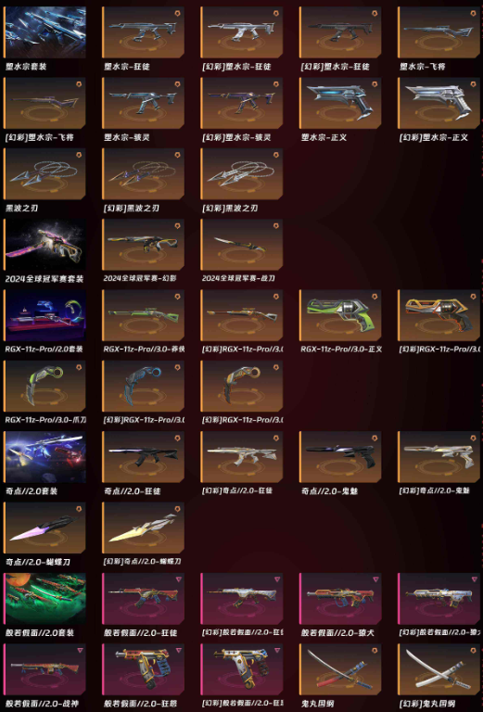483x712 pixels.
Task: Open the 塑水宗套装 bundle thumbnail
Action: (44, 32)
